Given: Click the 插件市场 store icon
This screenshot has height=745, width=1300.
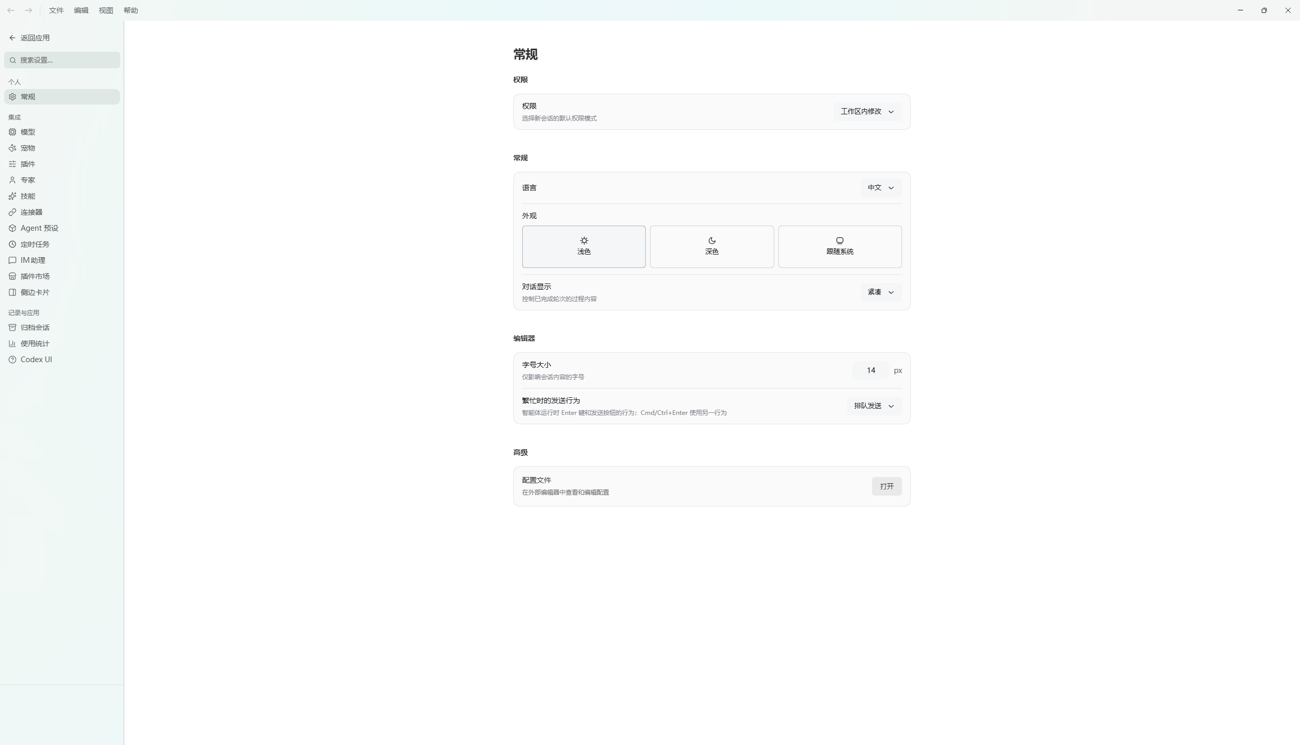Looking at the screenshot, I should [12, 276].
